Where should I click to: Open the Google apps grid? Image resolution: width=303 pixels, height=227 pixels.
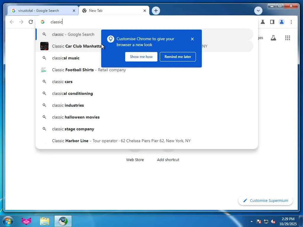pyautogui.click(x=288, y=38)
